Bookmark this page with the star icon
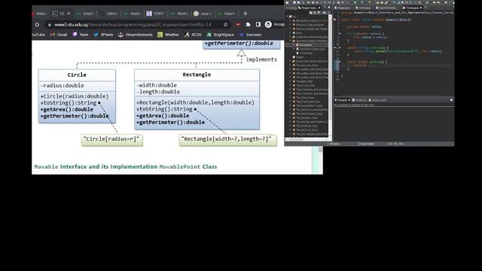 click(x=226, y=25)
